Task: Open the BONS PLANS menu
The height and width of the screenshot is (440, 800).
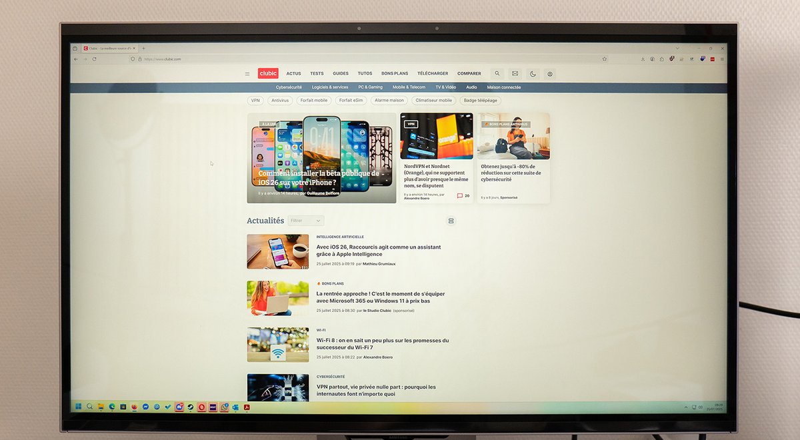Action: [x=395, y=73]
